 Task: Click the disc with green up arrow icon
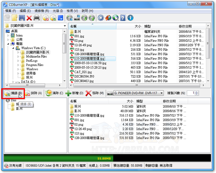tap(92, 18)
